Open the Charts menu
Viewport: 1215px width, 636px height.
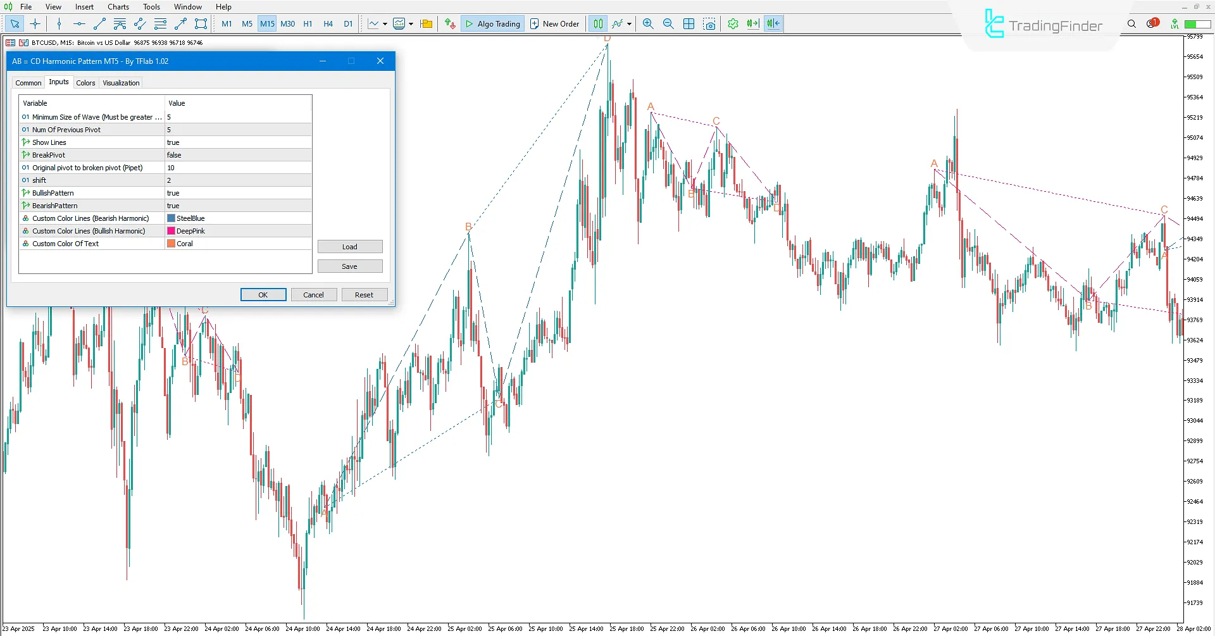118,7
